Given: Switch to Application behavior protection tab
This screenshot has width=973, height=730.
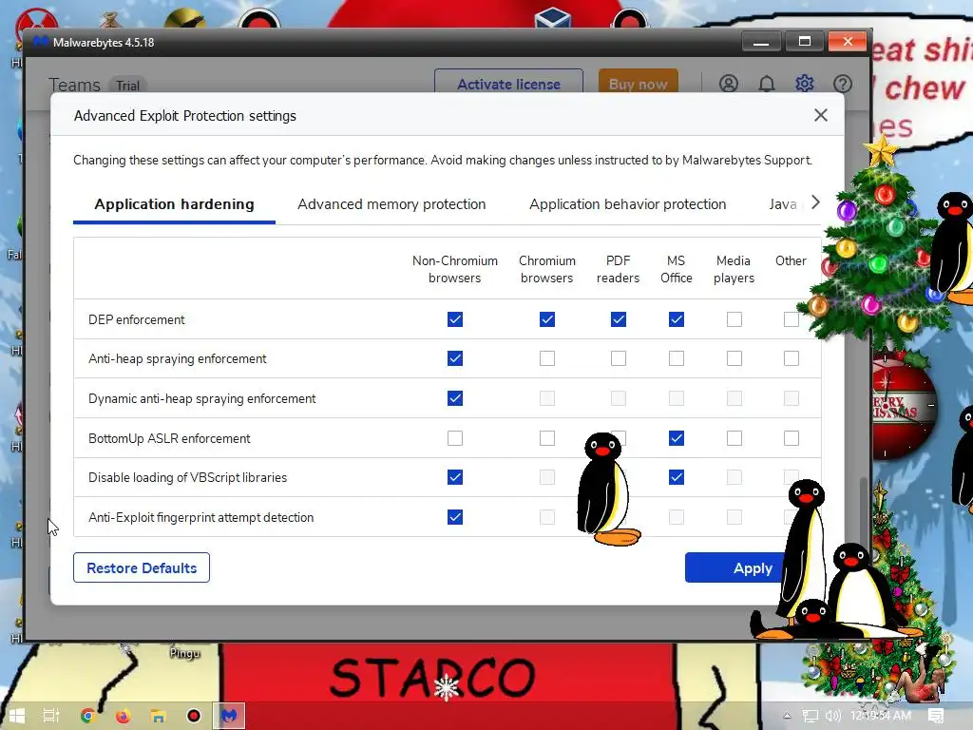Looking at the screenshot, I should pos(627,204).
